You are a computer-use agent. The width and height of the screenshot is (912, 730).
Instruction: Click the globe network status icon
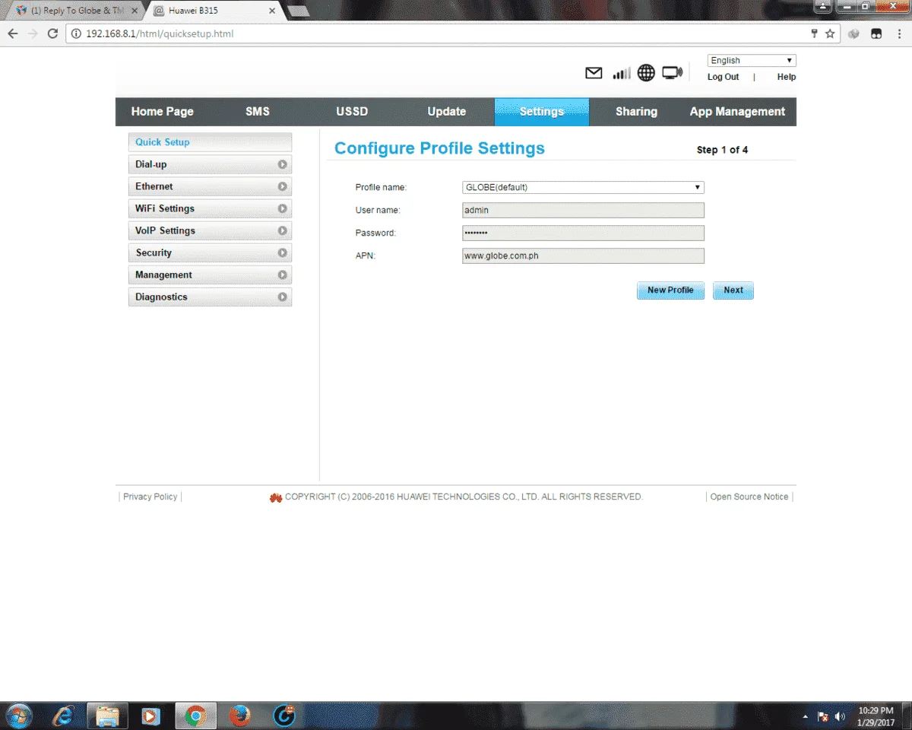[x=646, y=73]
